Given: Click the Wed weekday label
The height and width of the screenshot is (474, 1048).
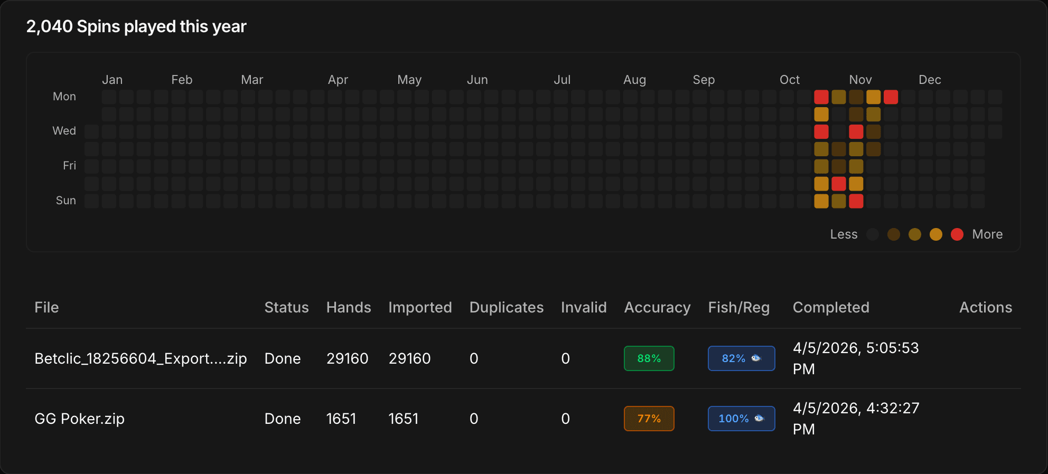Looking at the screenshot, I should (x=64, y=131).
